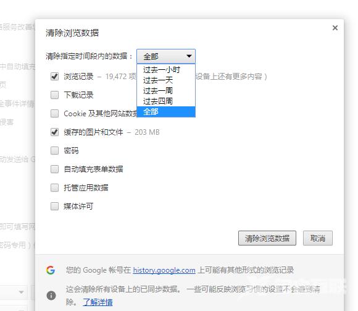The height and width of the screenshot is (311, 358).
Task: Open the history.google.com link
Action: click(x=164, y=270)
